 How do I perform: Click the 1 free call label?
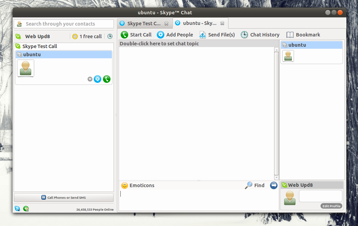click(90, 36)
